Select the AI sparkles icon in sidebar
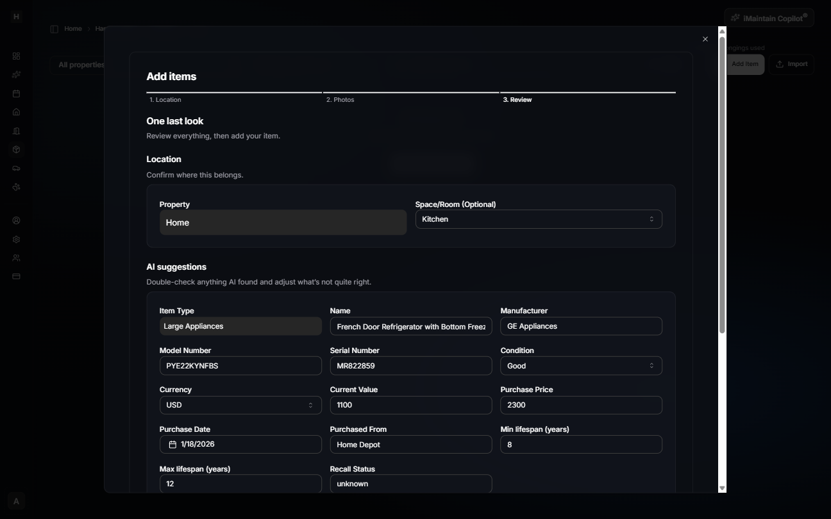The width and height of the screenshot is (831, 519). pos(16,74)
